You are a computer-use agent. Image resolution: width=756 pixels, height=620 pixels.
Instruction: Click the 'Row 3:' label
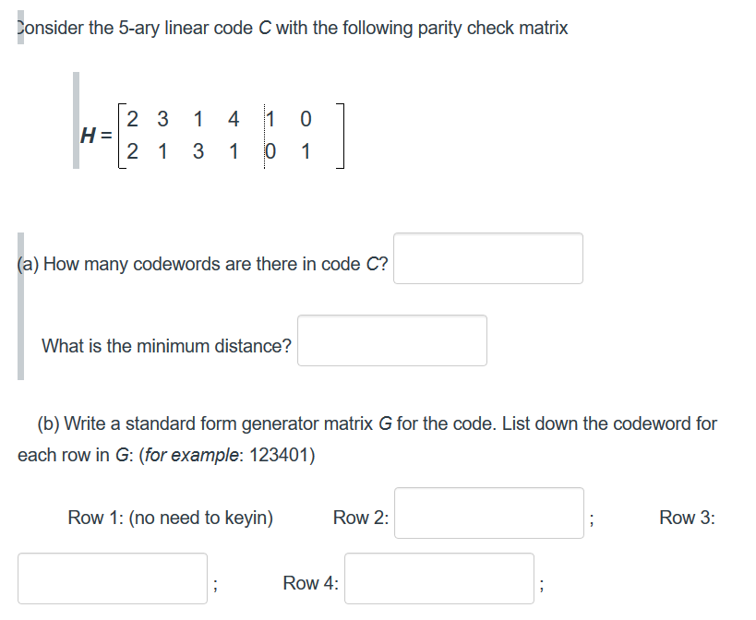coord(687,518)
